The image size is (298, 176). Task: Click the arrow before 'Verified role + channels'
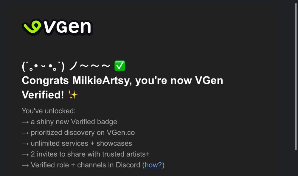(x=25, y=165)
